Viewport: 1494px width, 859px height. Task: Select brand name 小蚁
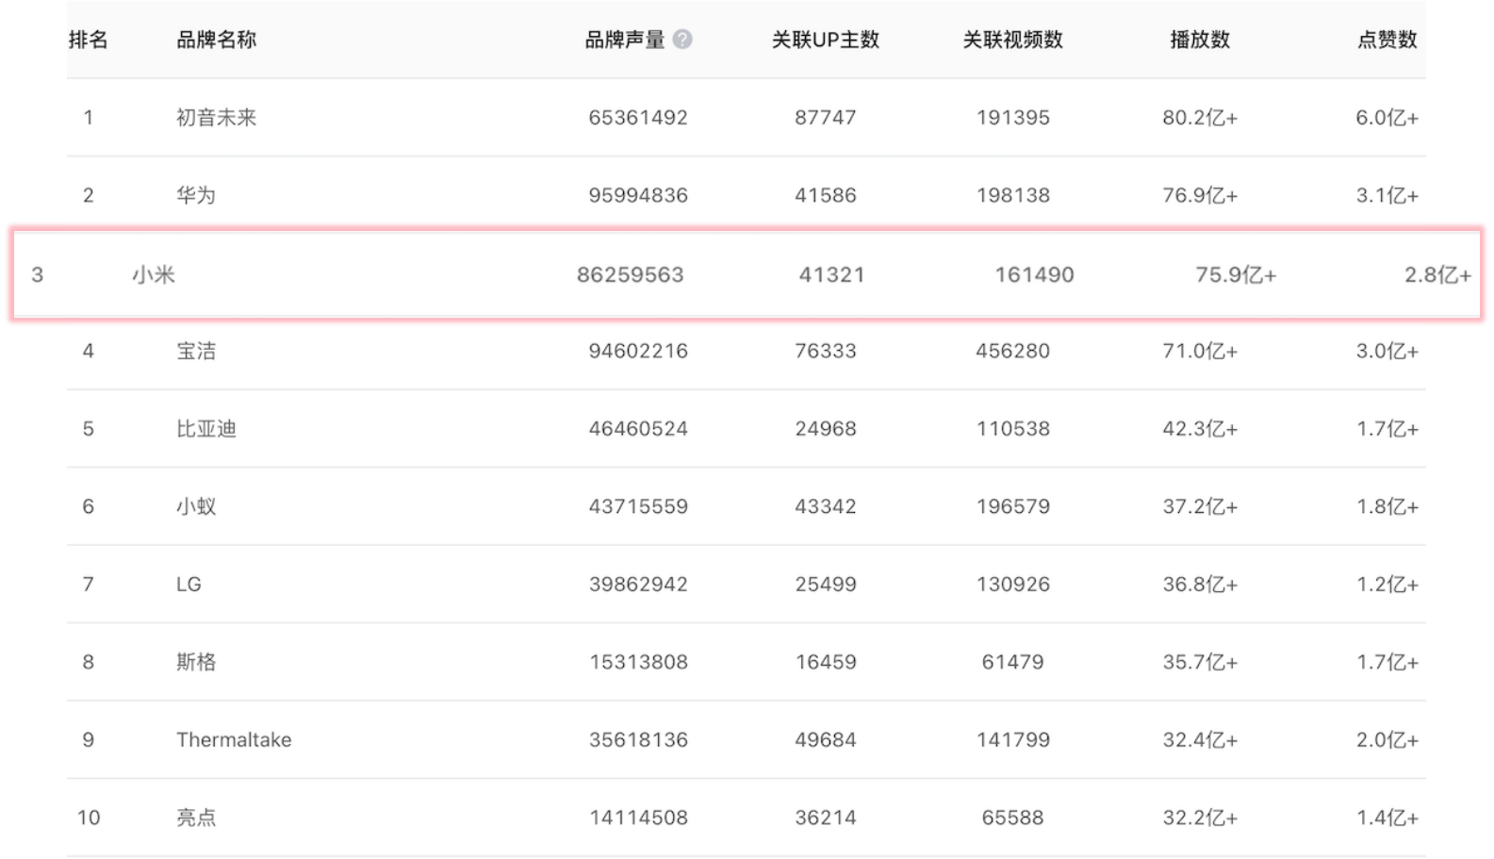(x=196, y=506)
